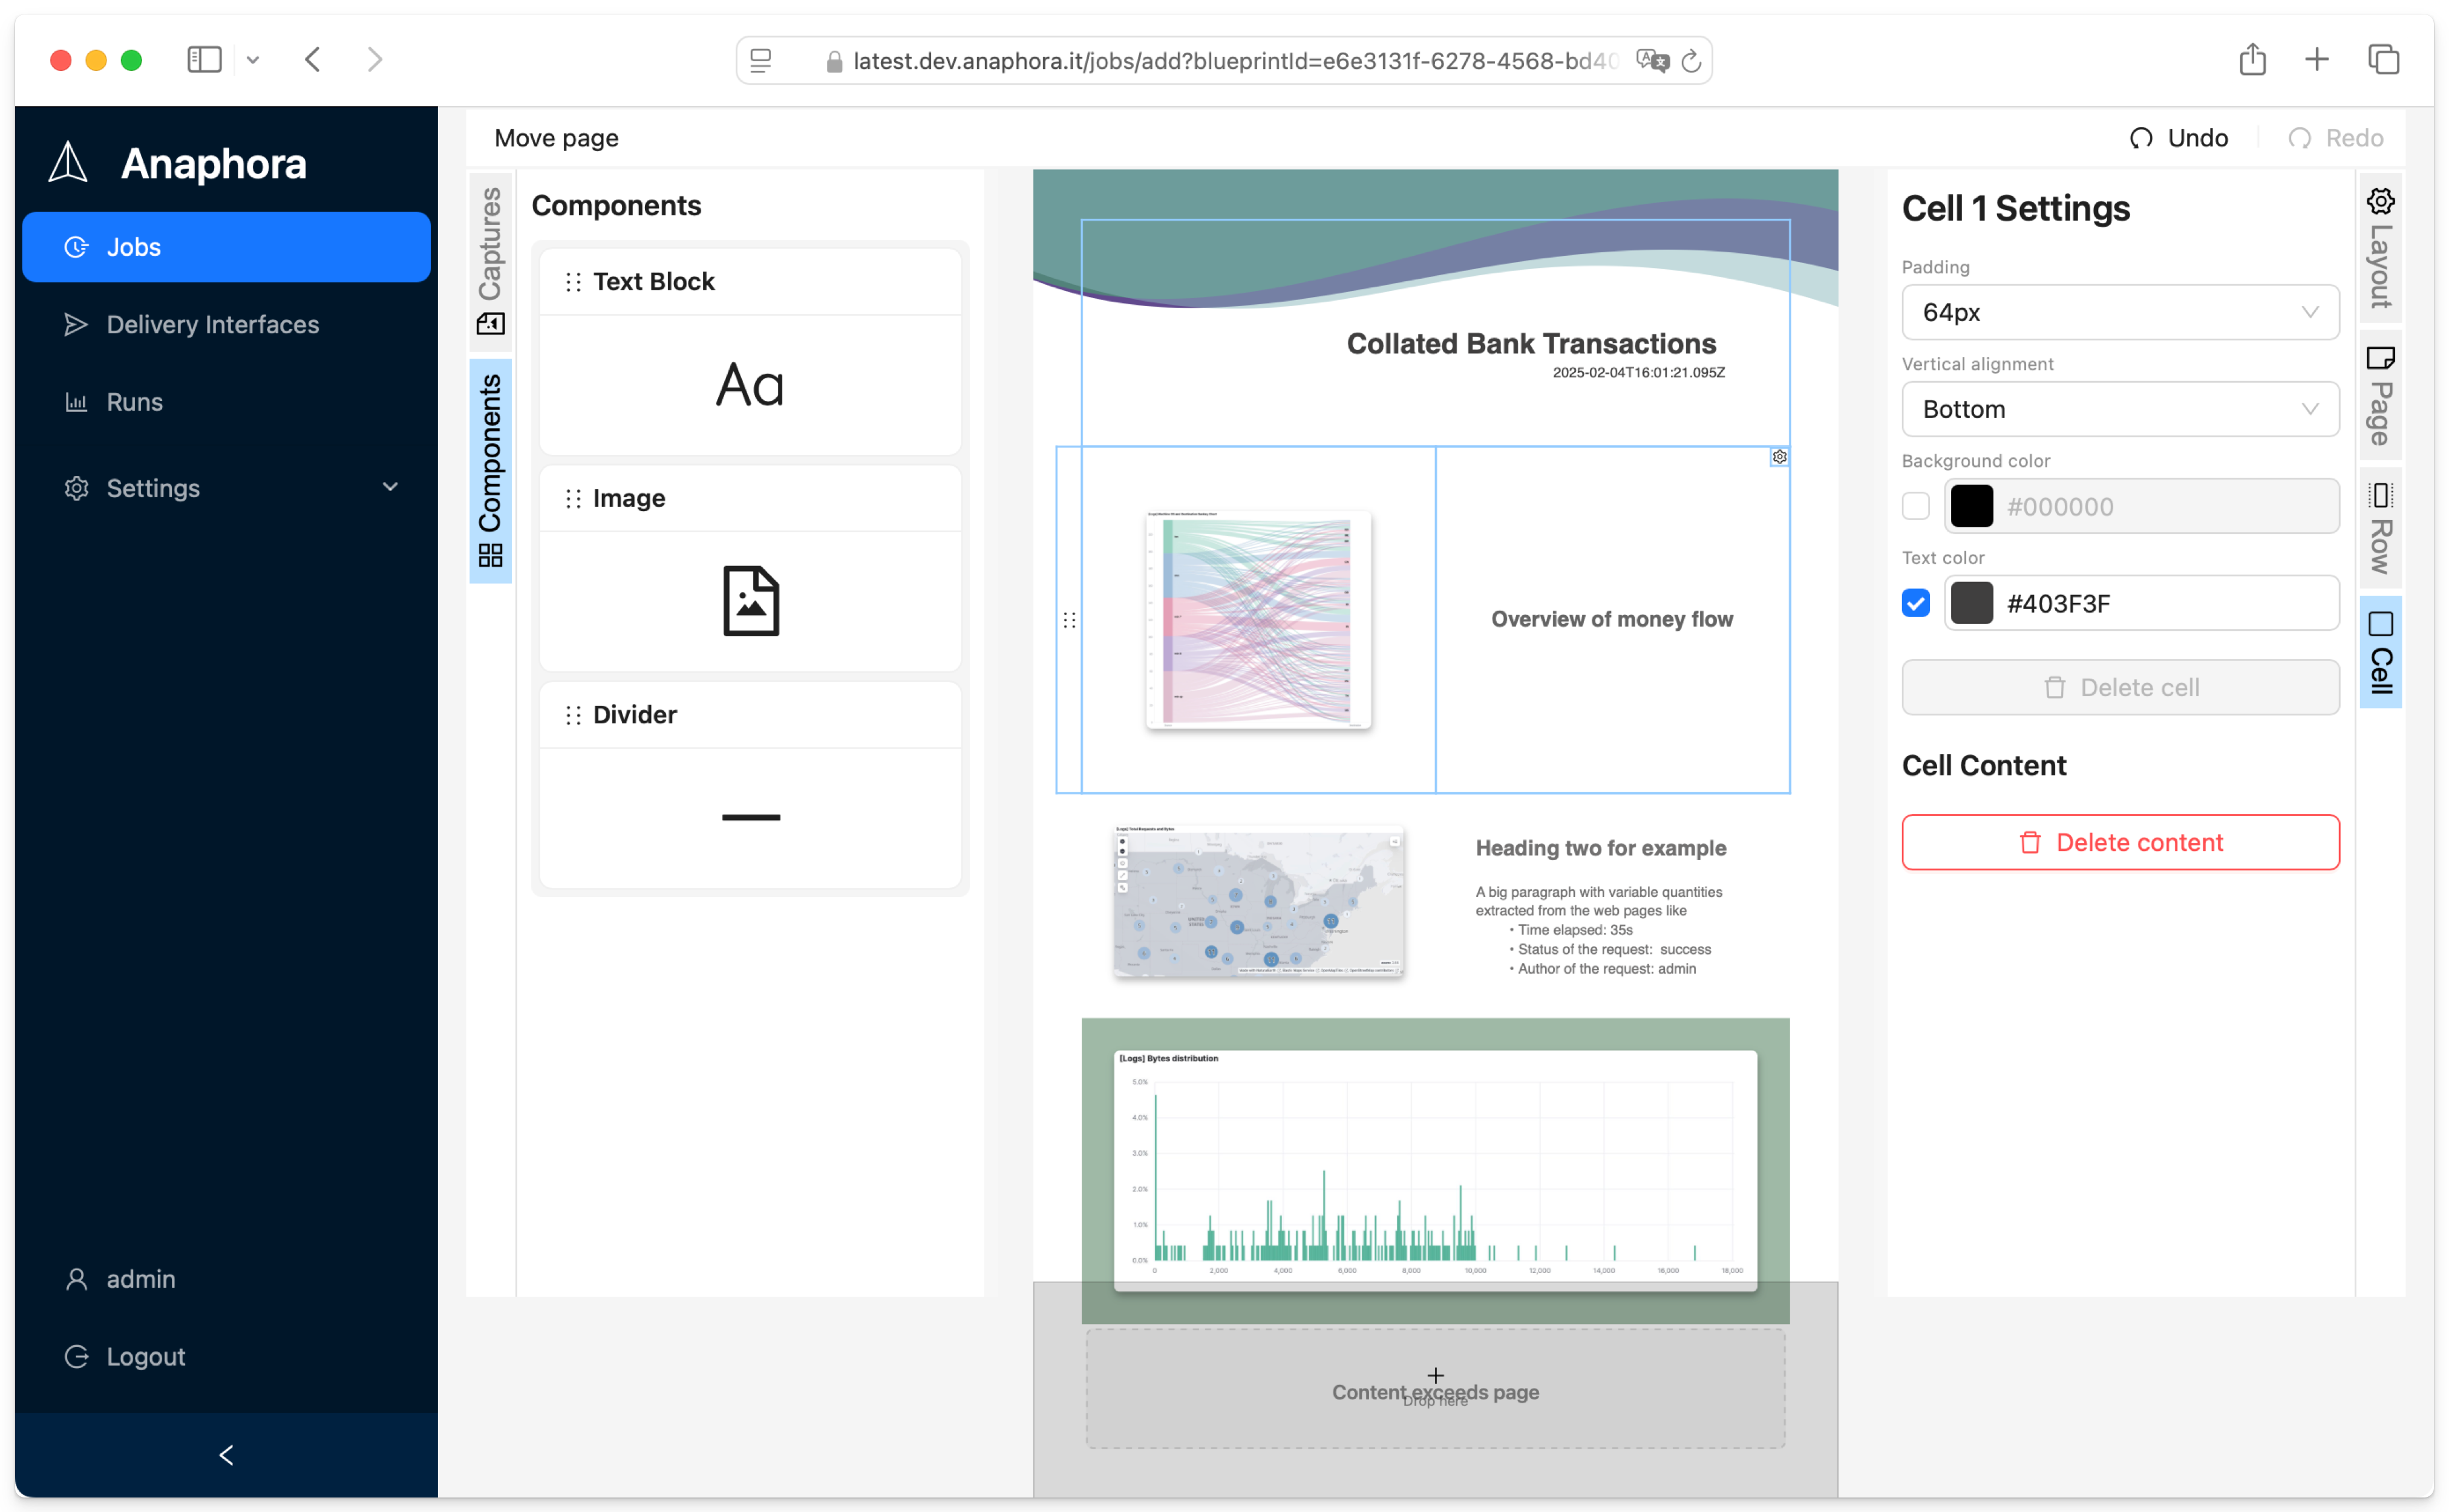Click the Delete content button
Viewport: 2449px width, 1512px height.
click(2119, 842)
